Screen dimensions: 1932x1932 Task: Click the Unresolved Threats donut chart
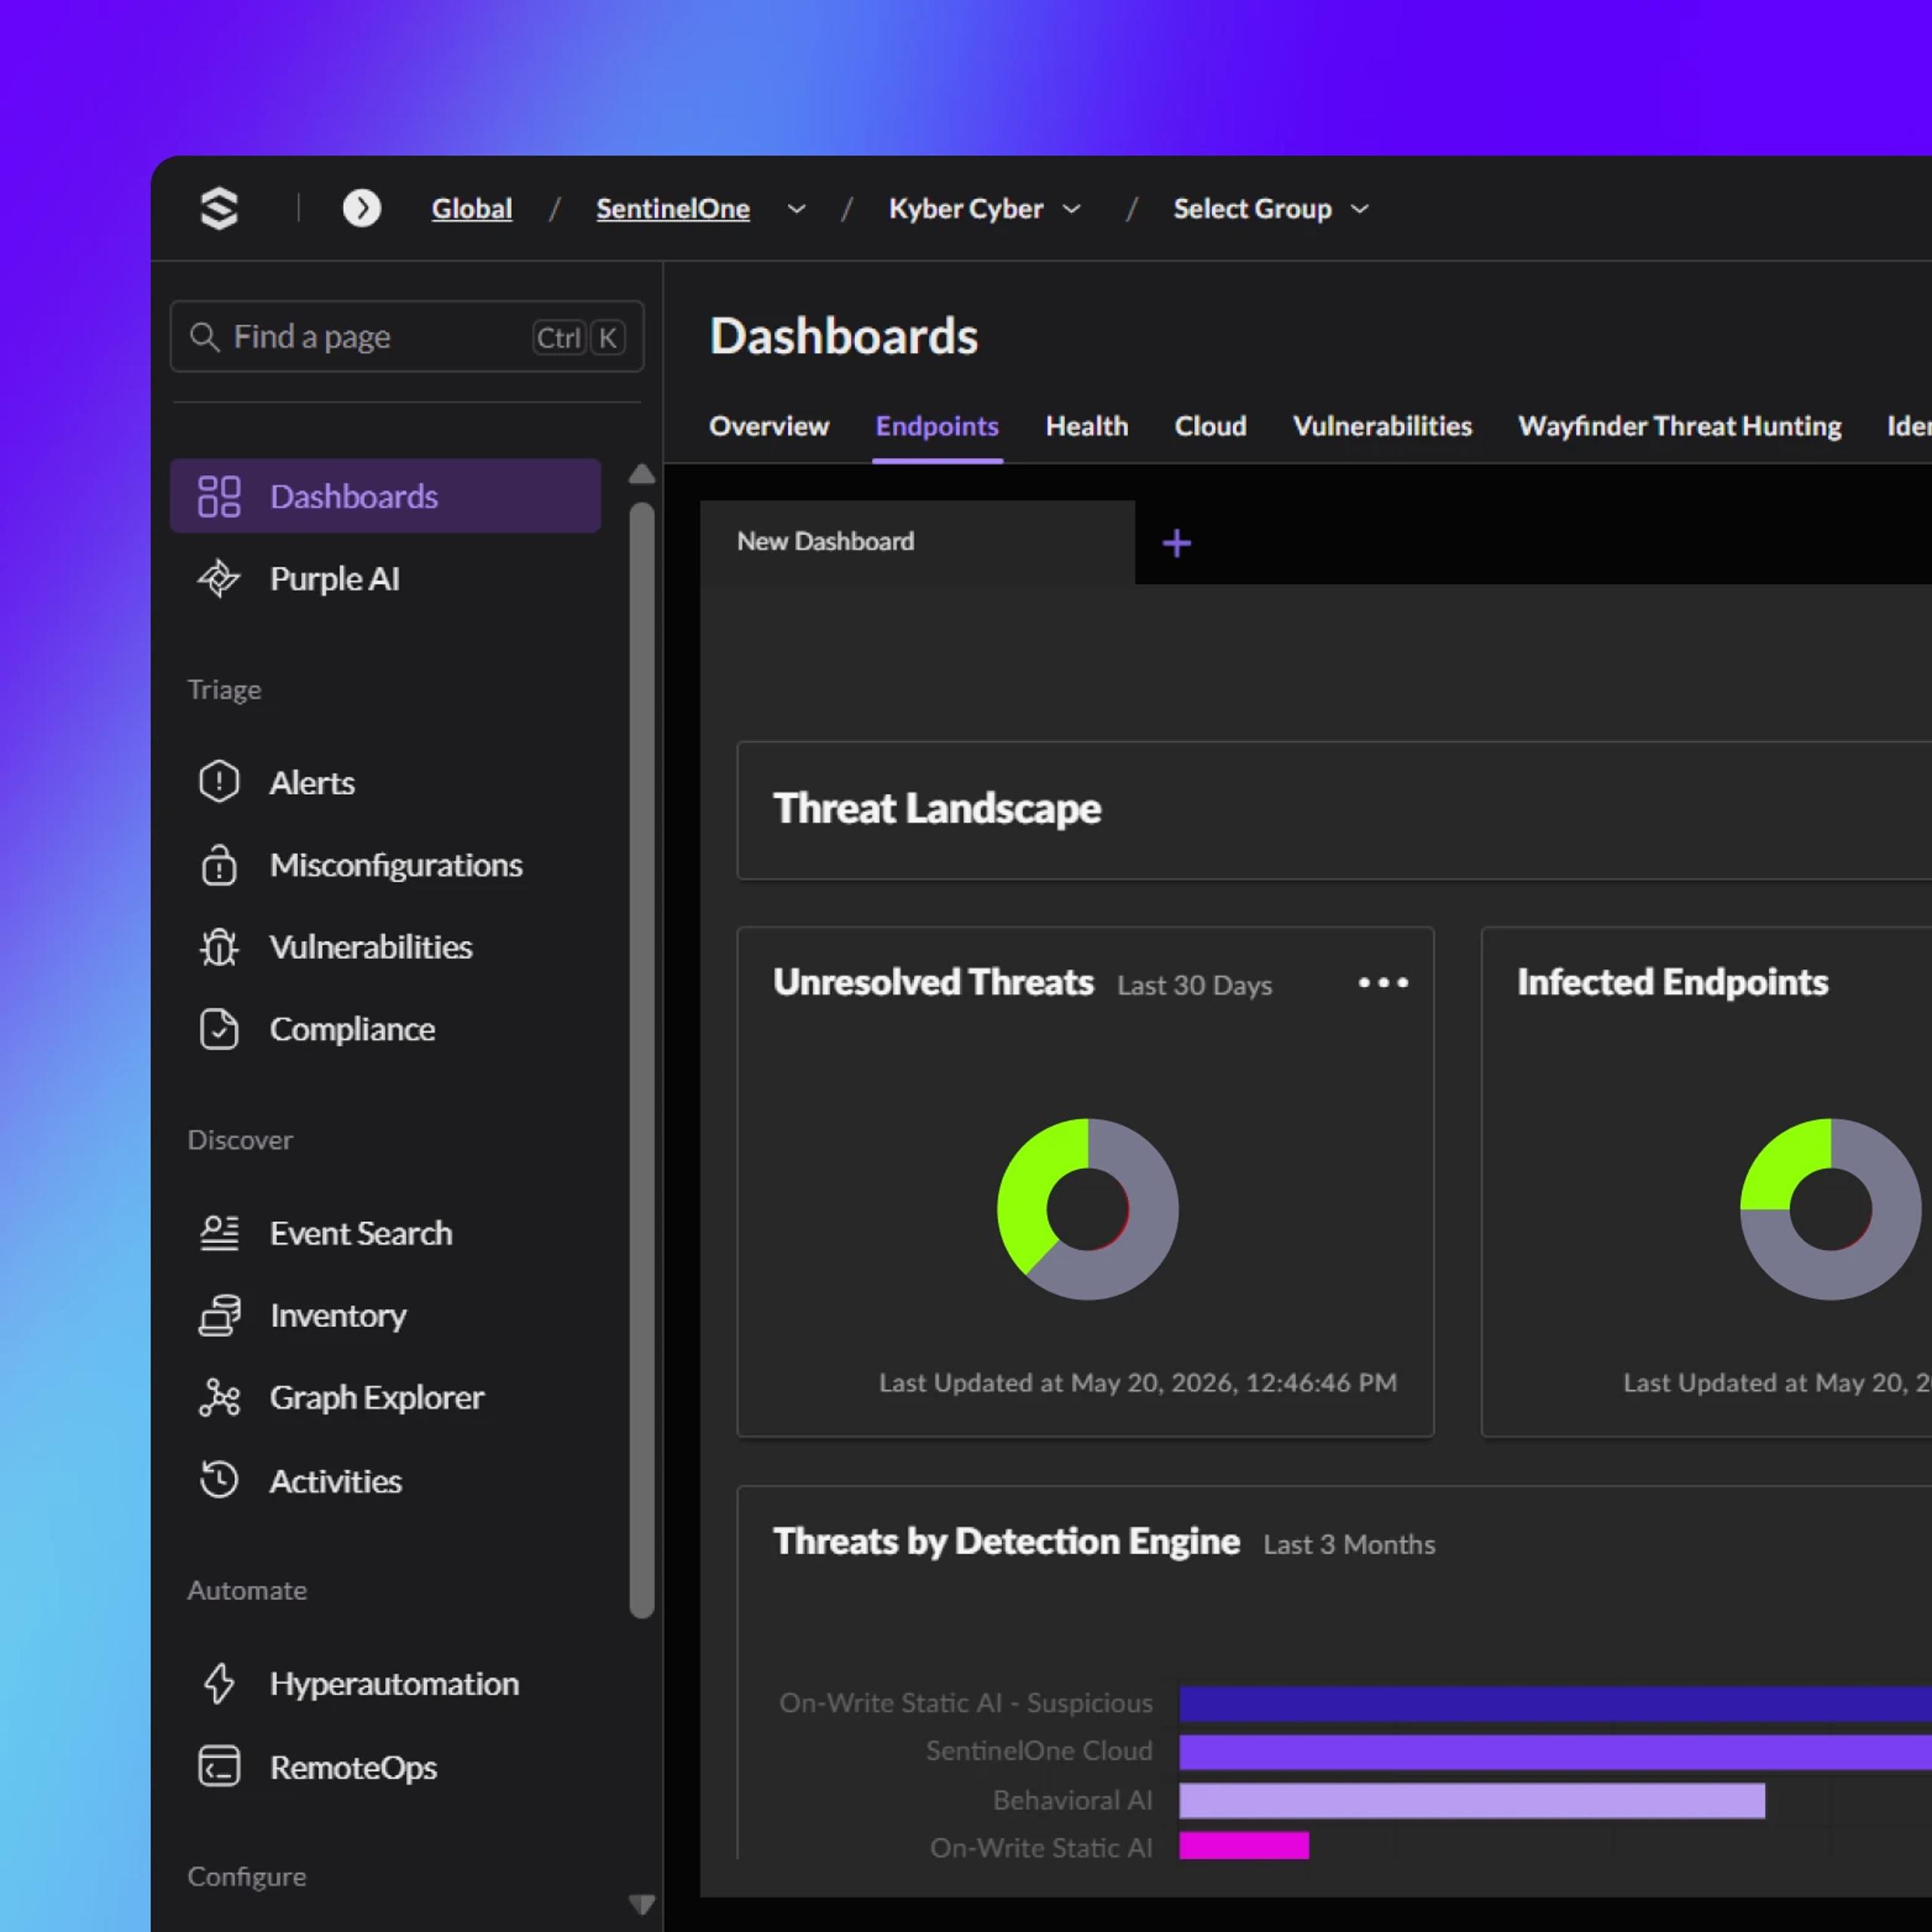[1087, 1208]
